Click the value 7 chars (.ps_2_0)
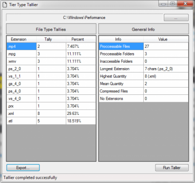 point(166,69)
